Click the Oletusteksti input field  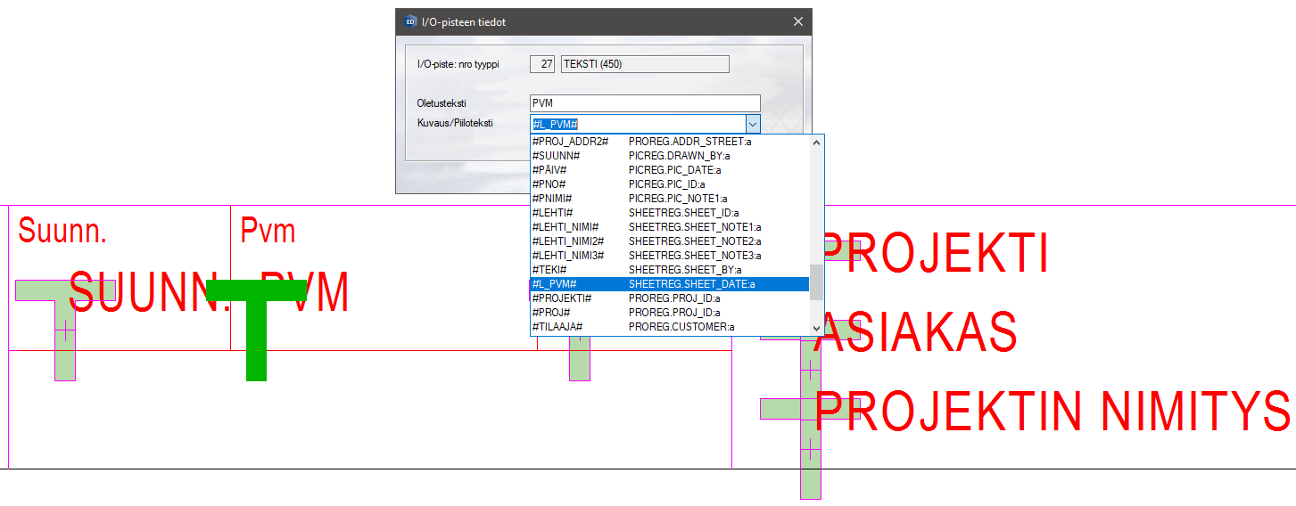click(644, 103)
